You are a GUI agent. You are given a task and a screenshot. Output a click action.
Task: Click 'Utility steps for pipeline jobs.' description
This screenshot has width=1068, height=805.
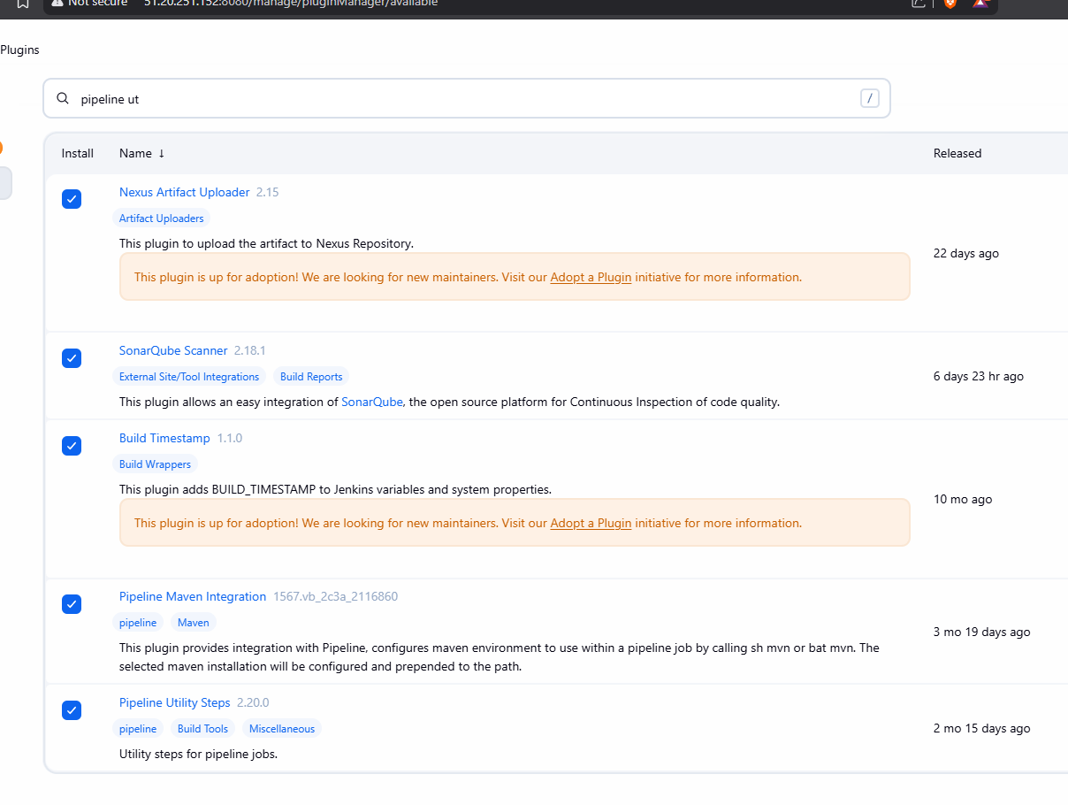[x=199, y=755]
